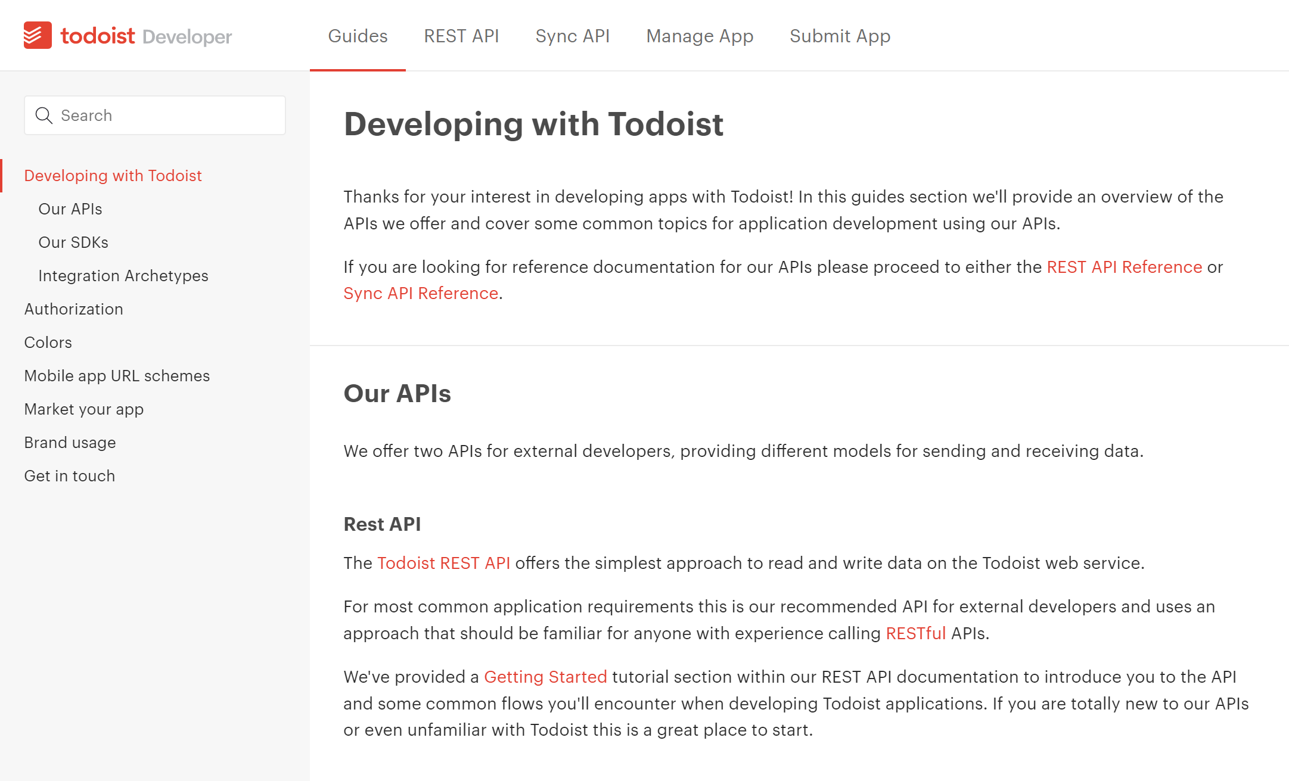This screenshot has width=1289, height=781.
Task: Open Mobile app URL schemes guide
Action: point(117,376)
